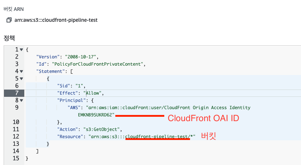Screen dimensions: 301x165
Task: Collapse the fold arrow on line 1
Action: coord(21,50)
